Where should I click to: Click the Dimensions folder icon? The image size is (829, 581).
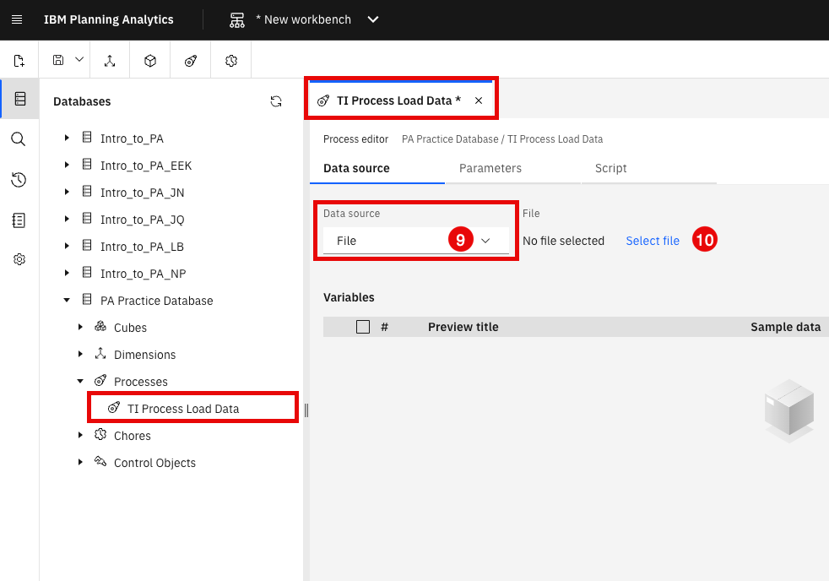pos(100,354)
